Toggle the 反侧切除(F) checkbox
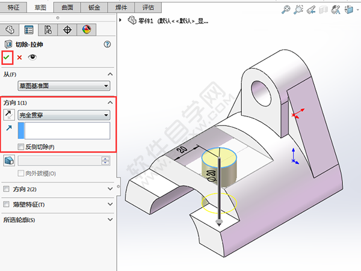 point(20,147)
